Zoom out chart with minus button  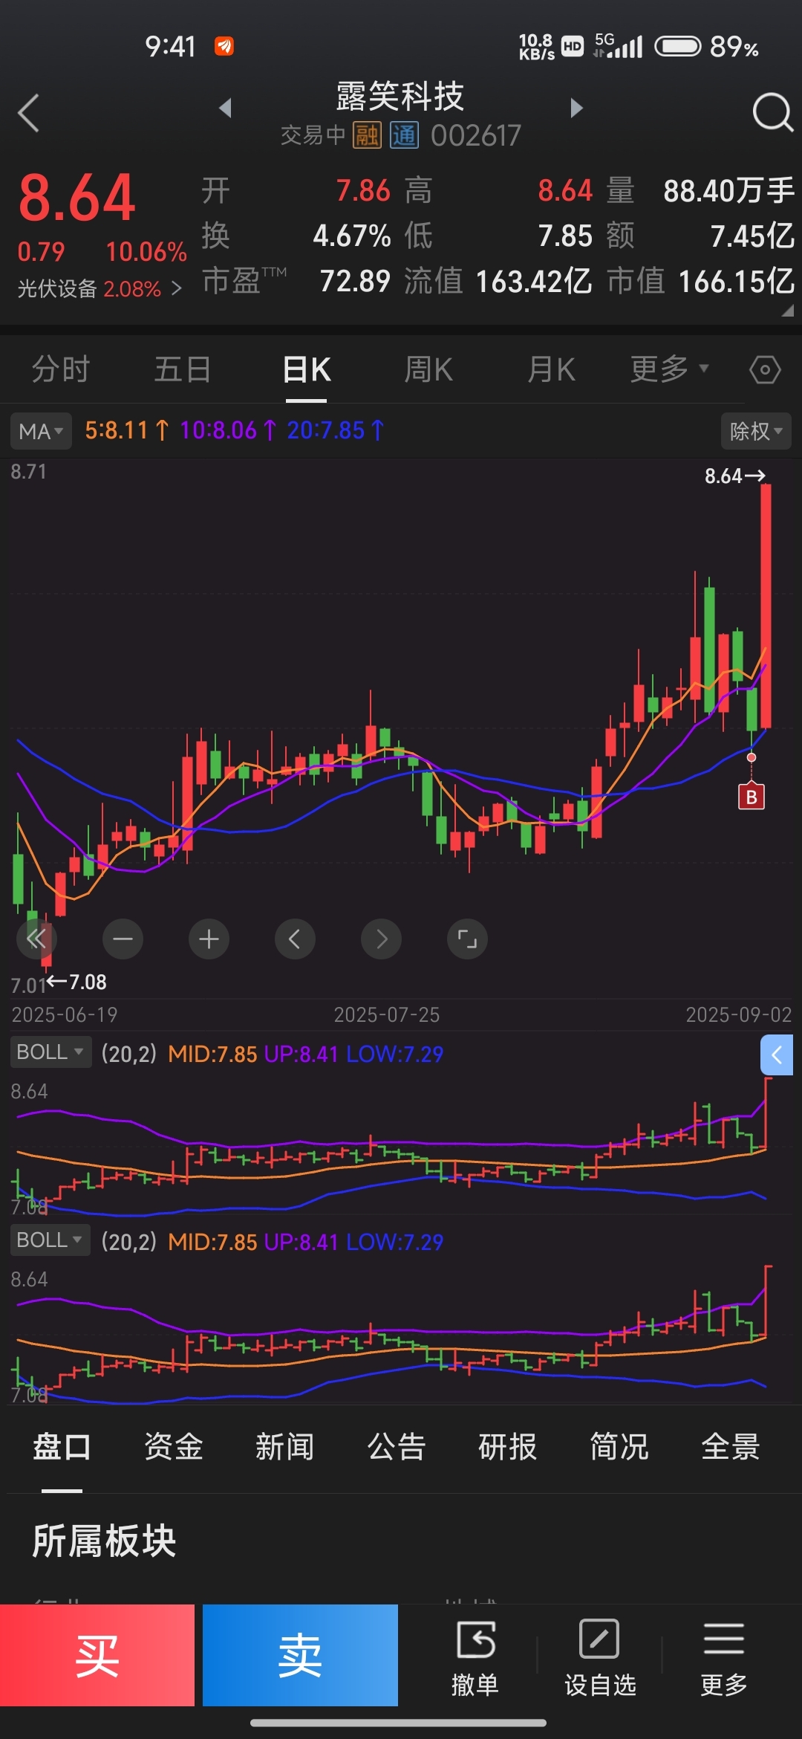point(123,939)
